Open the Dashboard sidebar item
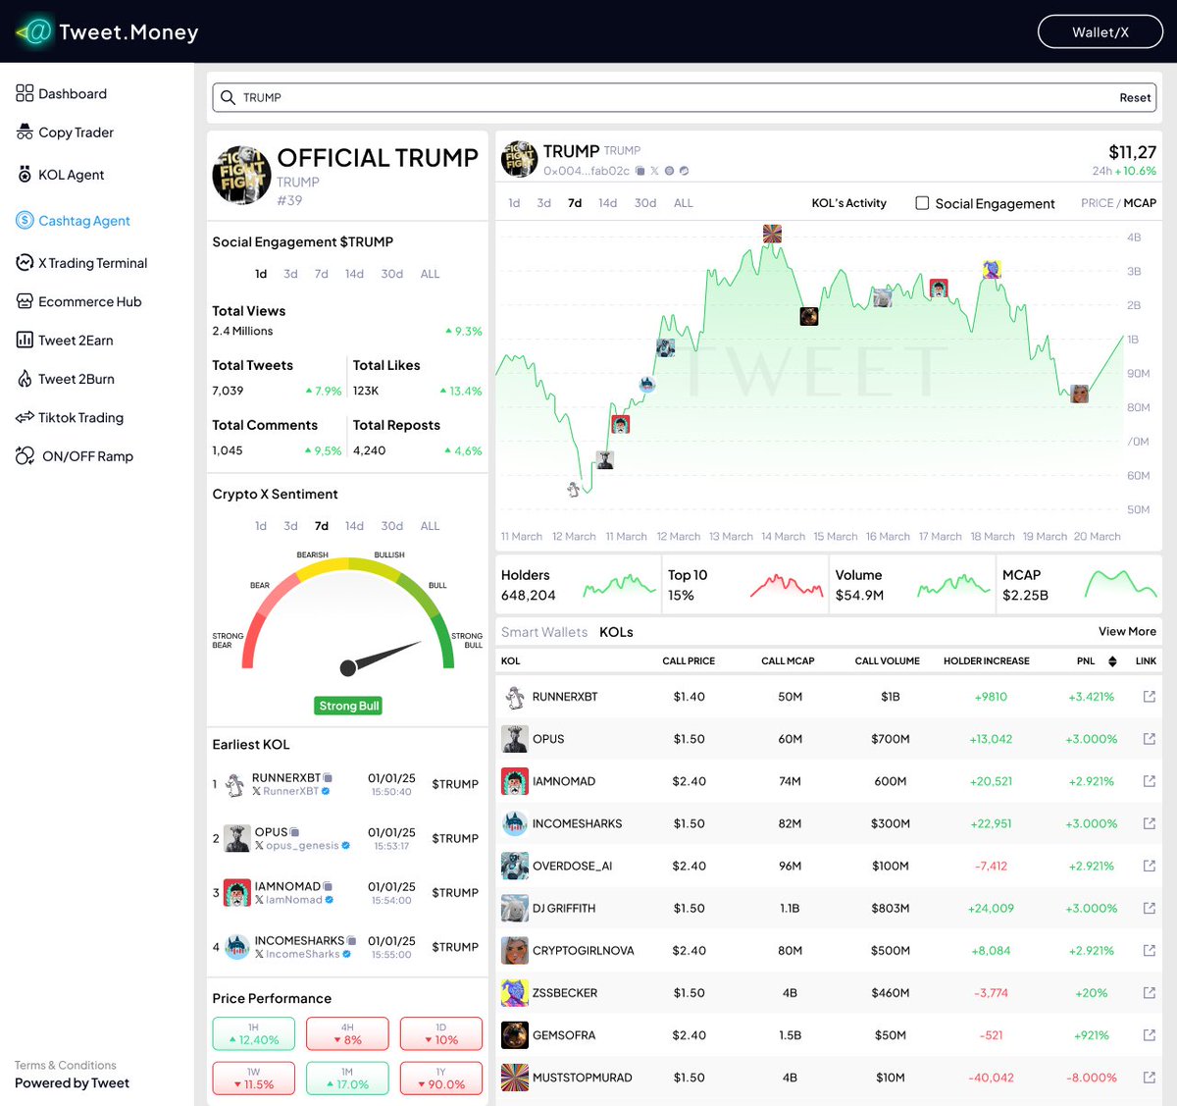Viewport: 1177px width, 1106px height. [x=62, y=93]
